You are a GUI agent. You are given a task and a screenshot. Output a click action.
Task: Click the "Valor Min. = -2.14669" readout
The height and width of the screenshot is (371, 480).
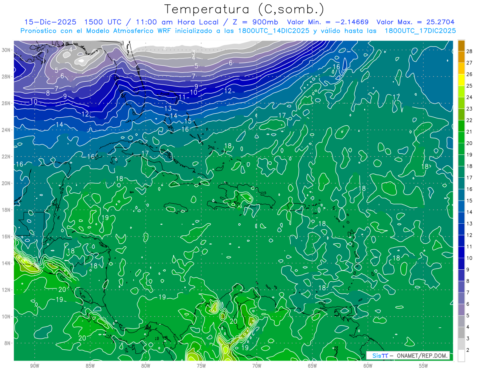(x=328, y=22)
